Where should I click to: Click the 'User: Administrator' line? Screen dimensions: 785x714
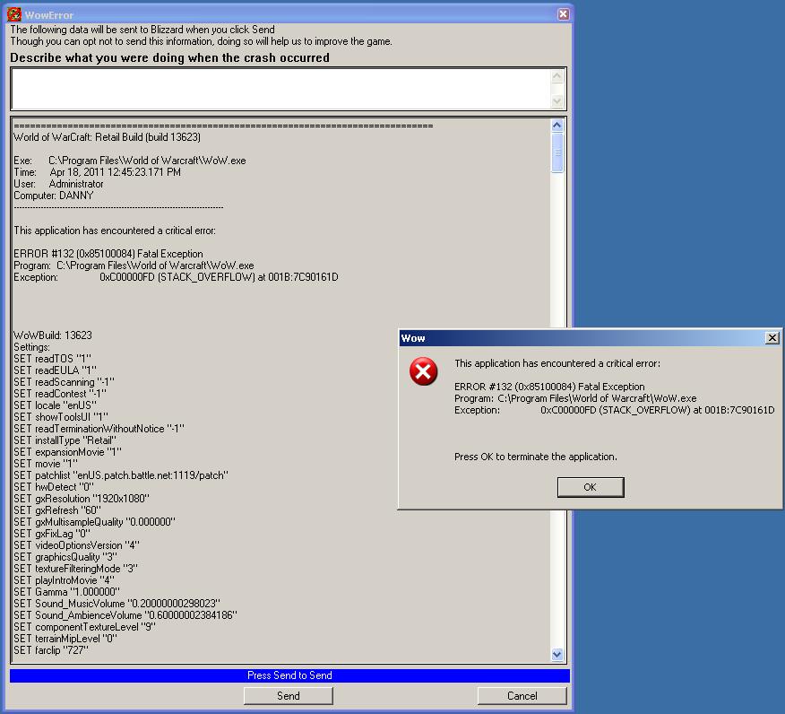coord(58,184)
